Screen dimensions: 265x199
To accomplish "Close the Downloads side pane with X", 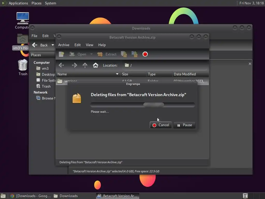I will tap(250, 64).
